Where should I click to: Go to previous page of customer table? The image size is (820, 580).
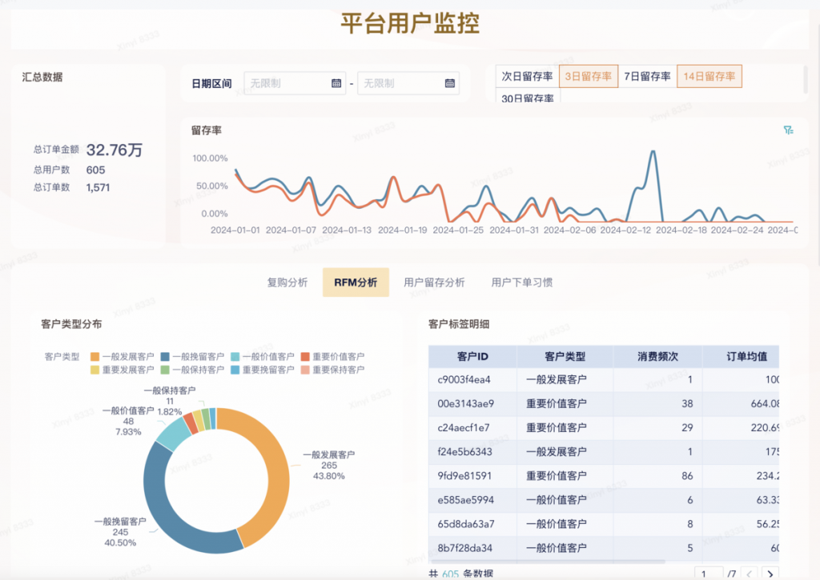[749, 574]
